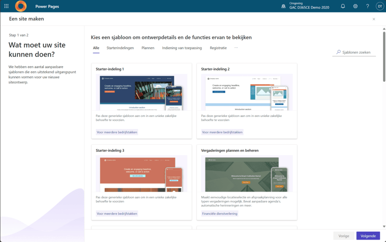Open the Registratie tab
This screenshot has height=242, width=386.
218,48
